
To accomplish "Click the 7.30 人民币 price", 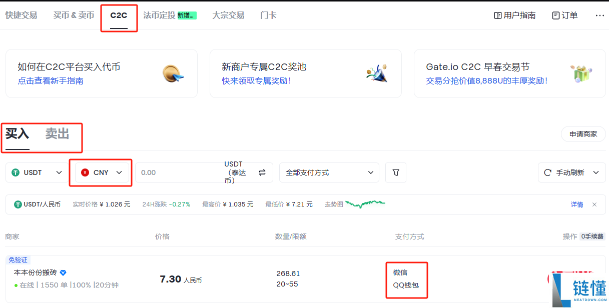I will coord(181,279).
